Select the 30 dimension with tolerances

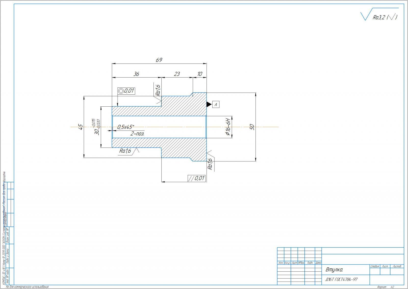click(x=96, y=127)
